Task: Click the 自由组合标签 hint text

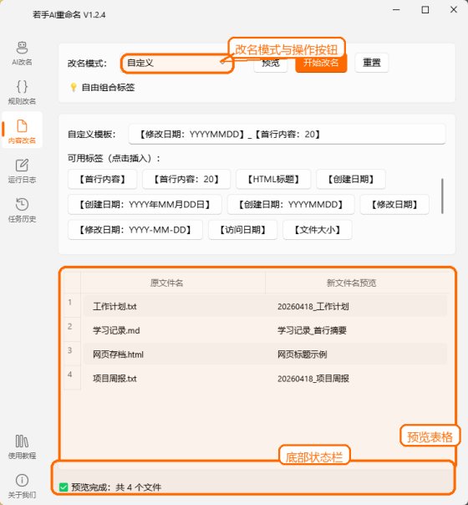Action: point(108,87)
